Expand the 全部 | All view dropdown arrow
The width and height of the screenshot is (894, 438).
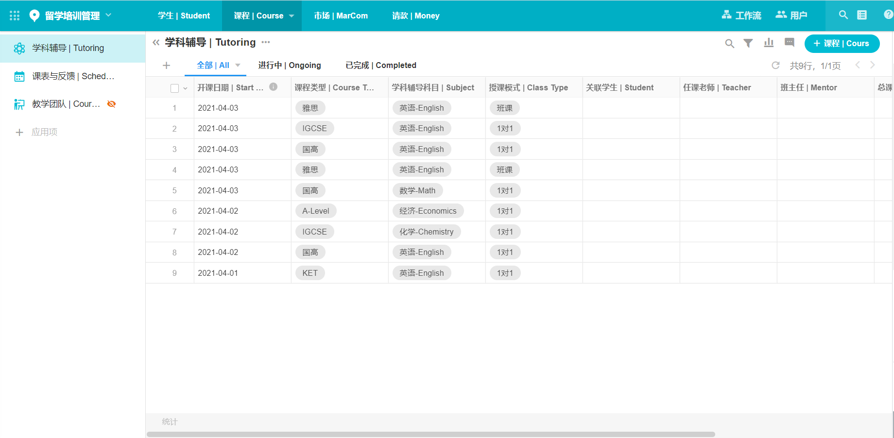(x=238, y=66)
